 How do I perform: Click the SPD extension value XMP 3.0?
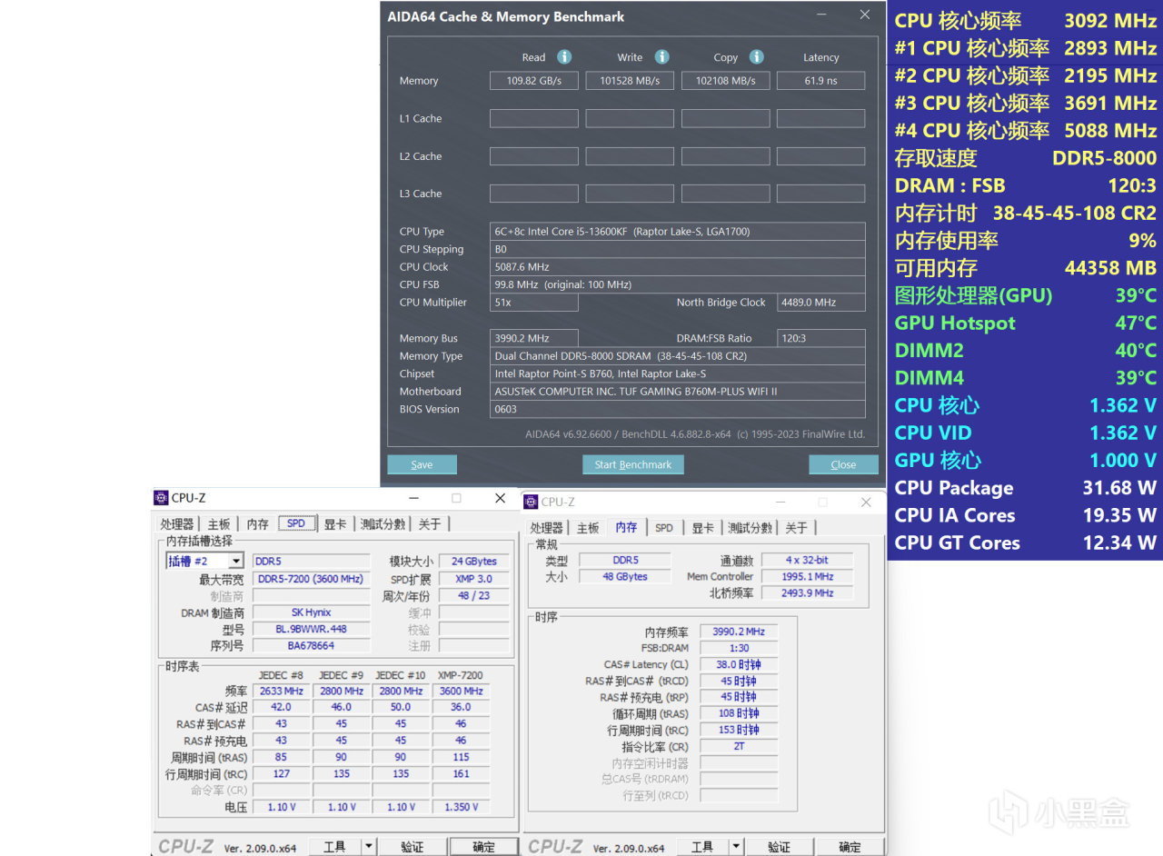(x=475, y=579)
